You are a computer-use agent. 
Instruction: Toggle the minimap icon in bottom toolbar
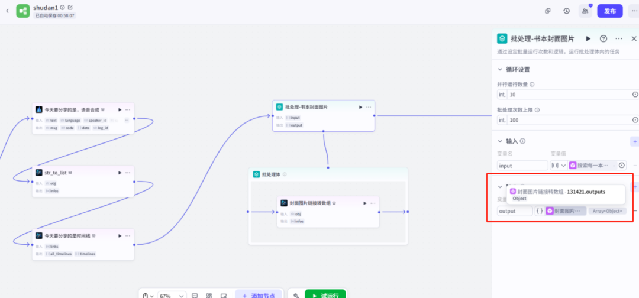(223, 296)
